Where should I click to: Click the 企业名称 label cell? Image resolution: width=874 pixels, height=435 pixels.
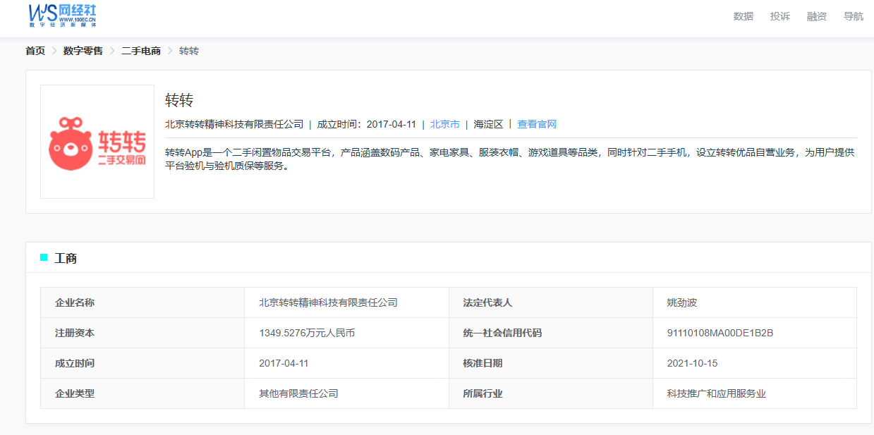(142, 302)
